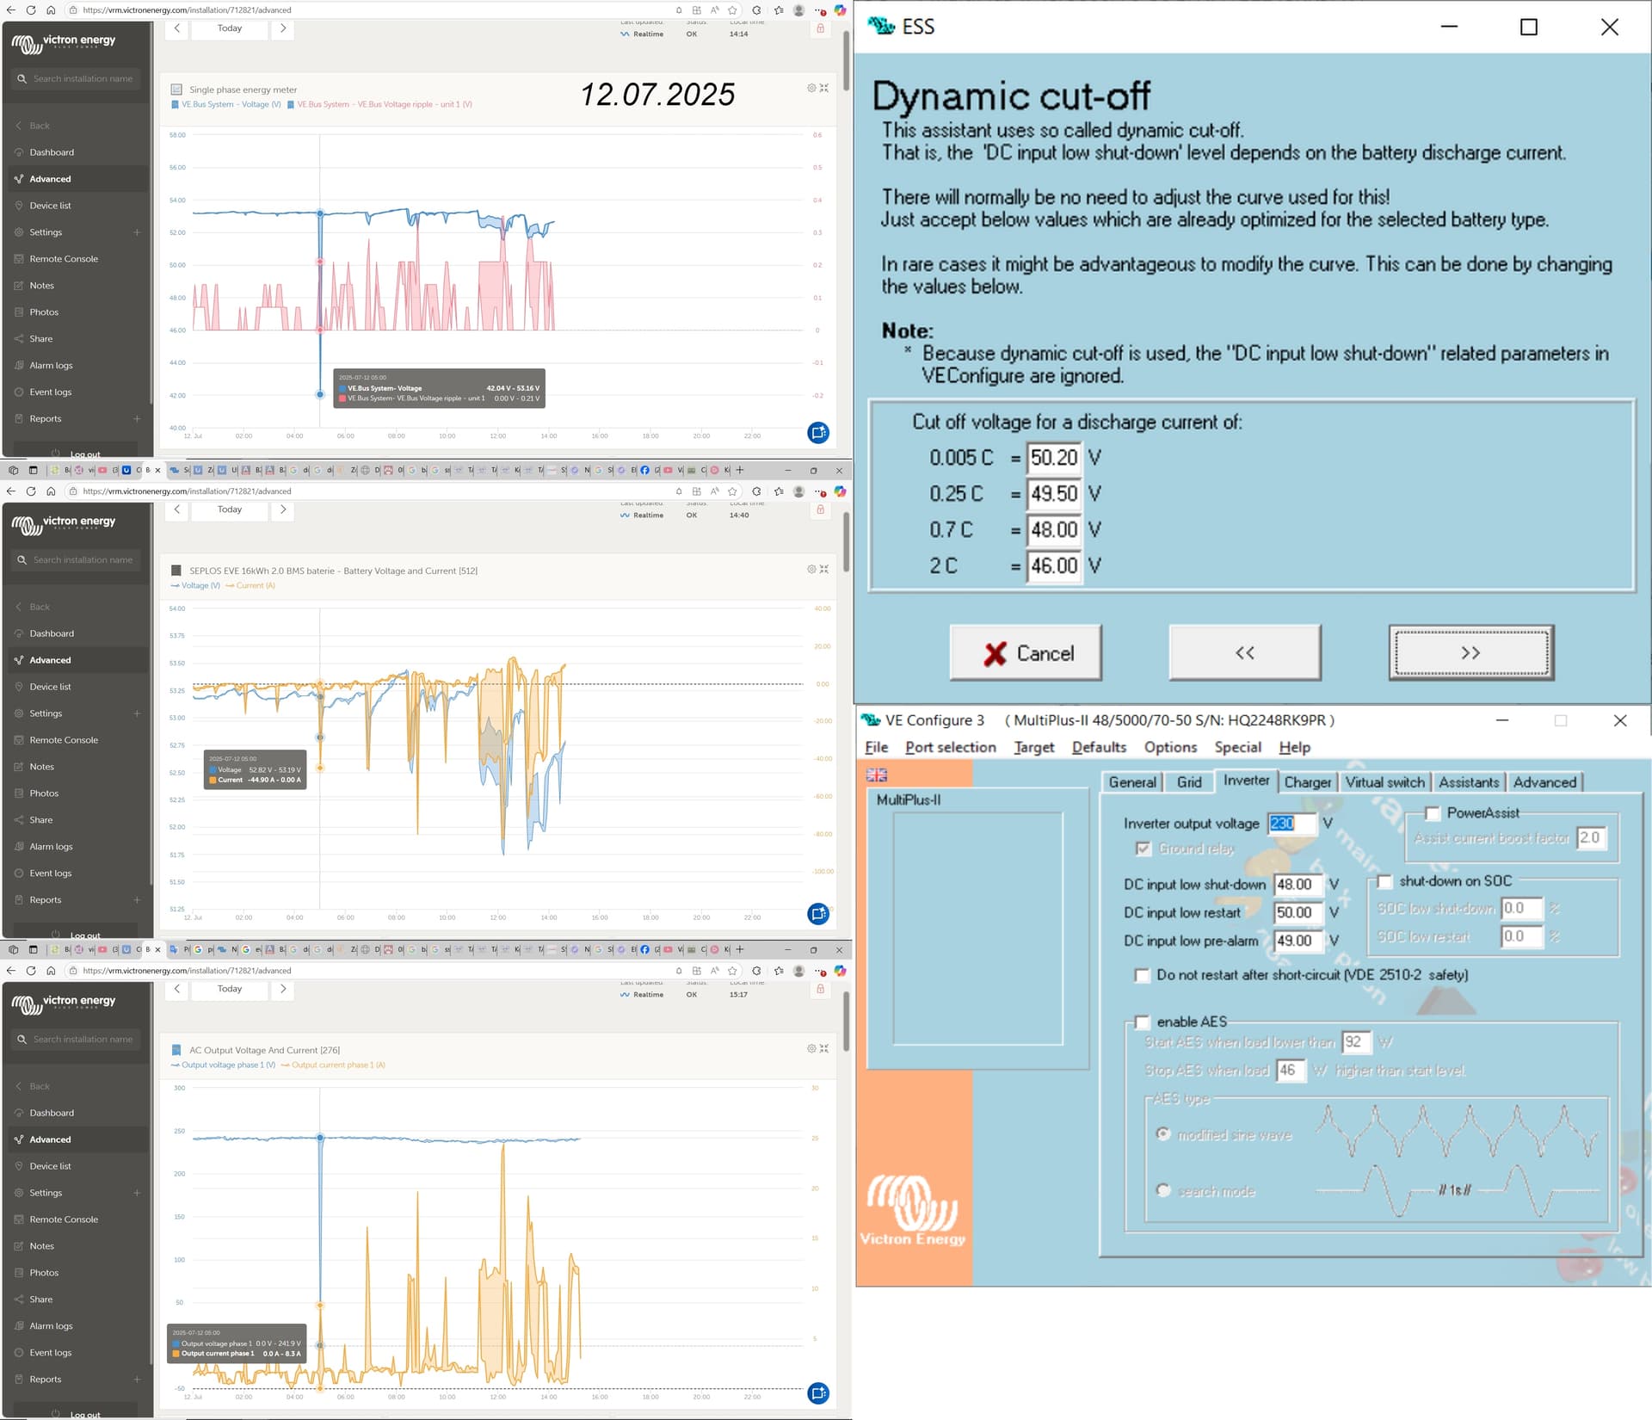Select the modified sine wave radio button
Screen dimensions: 1652x1420
pos(1163,1134)
